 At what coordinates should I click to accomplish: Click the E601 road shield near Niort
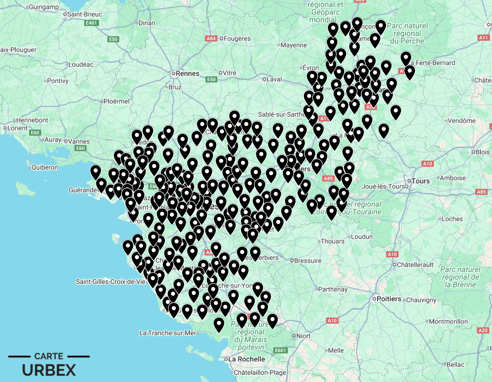coord(280,350)
